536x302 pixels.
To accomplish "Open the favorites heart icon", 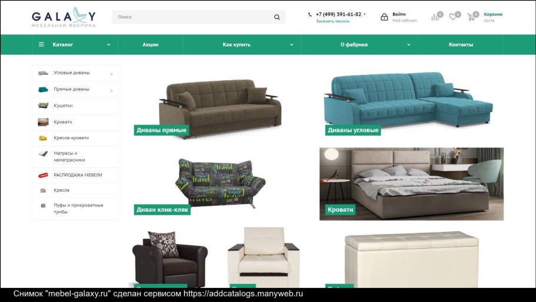I will 452,17.
